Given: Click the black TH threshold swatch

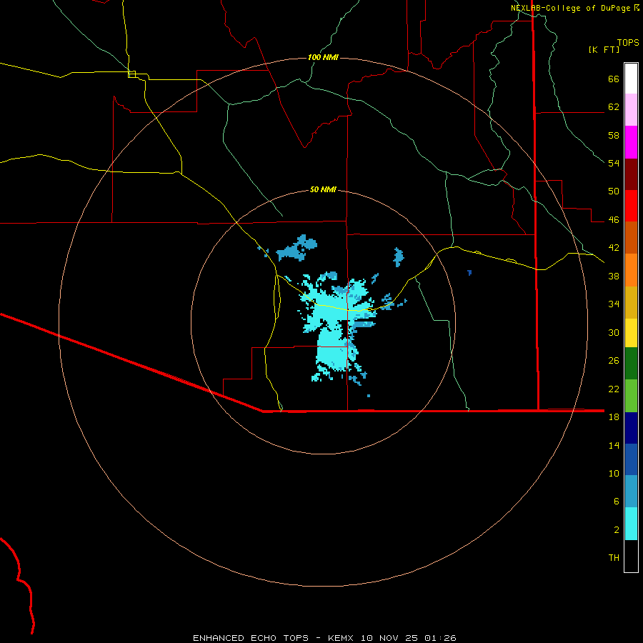Looking at the screenshot, I should point(631,556).
